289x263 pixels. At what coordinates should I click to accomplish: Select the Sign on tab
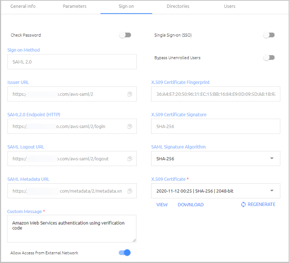coord(126,6)
